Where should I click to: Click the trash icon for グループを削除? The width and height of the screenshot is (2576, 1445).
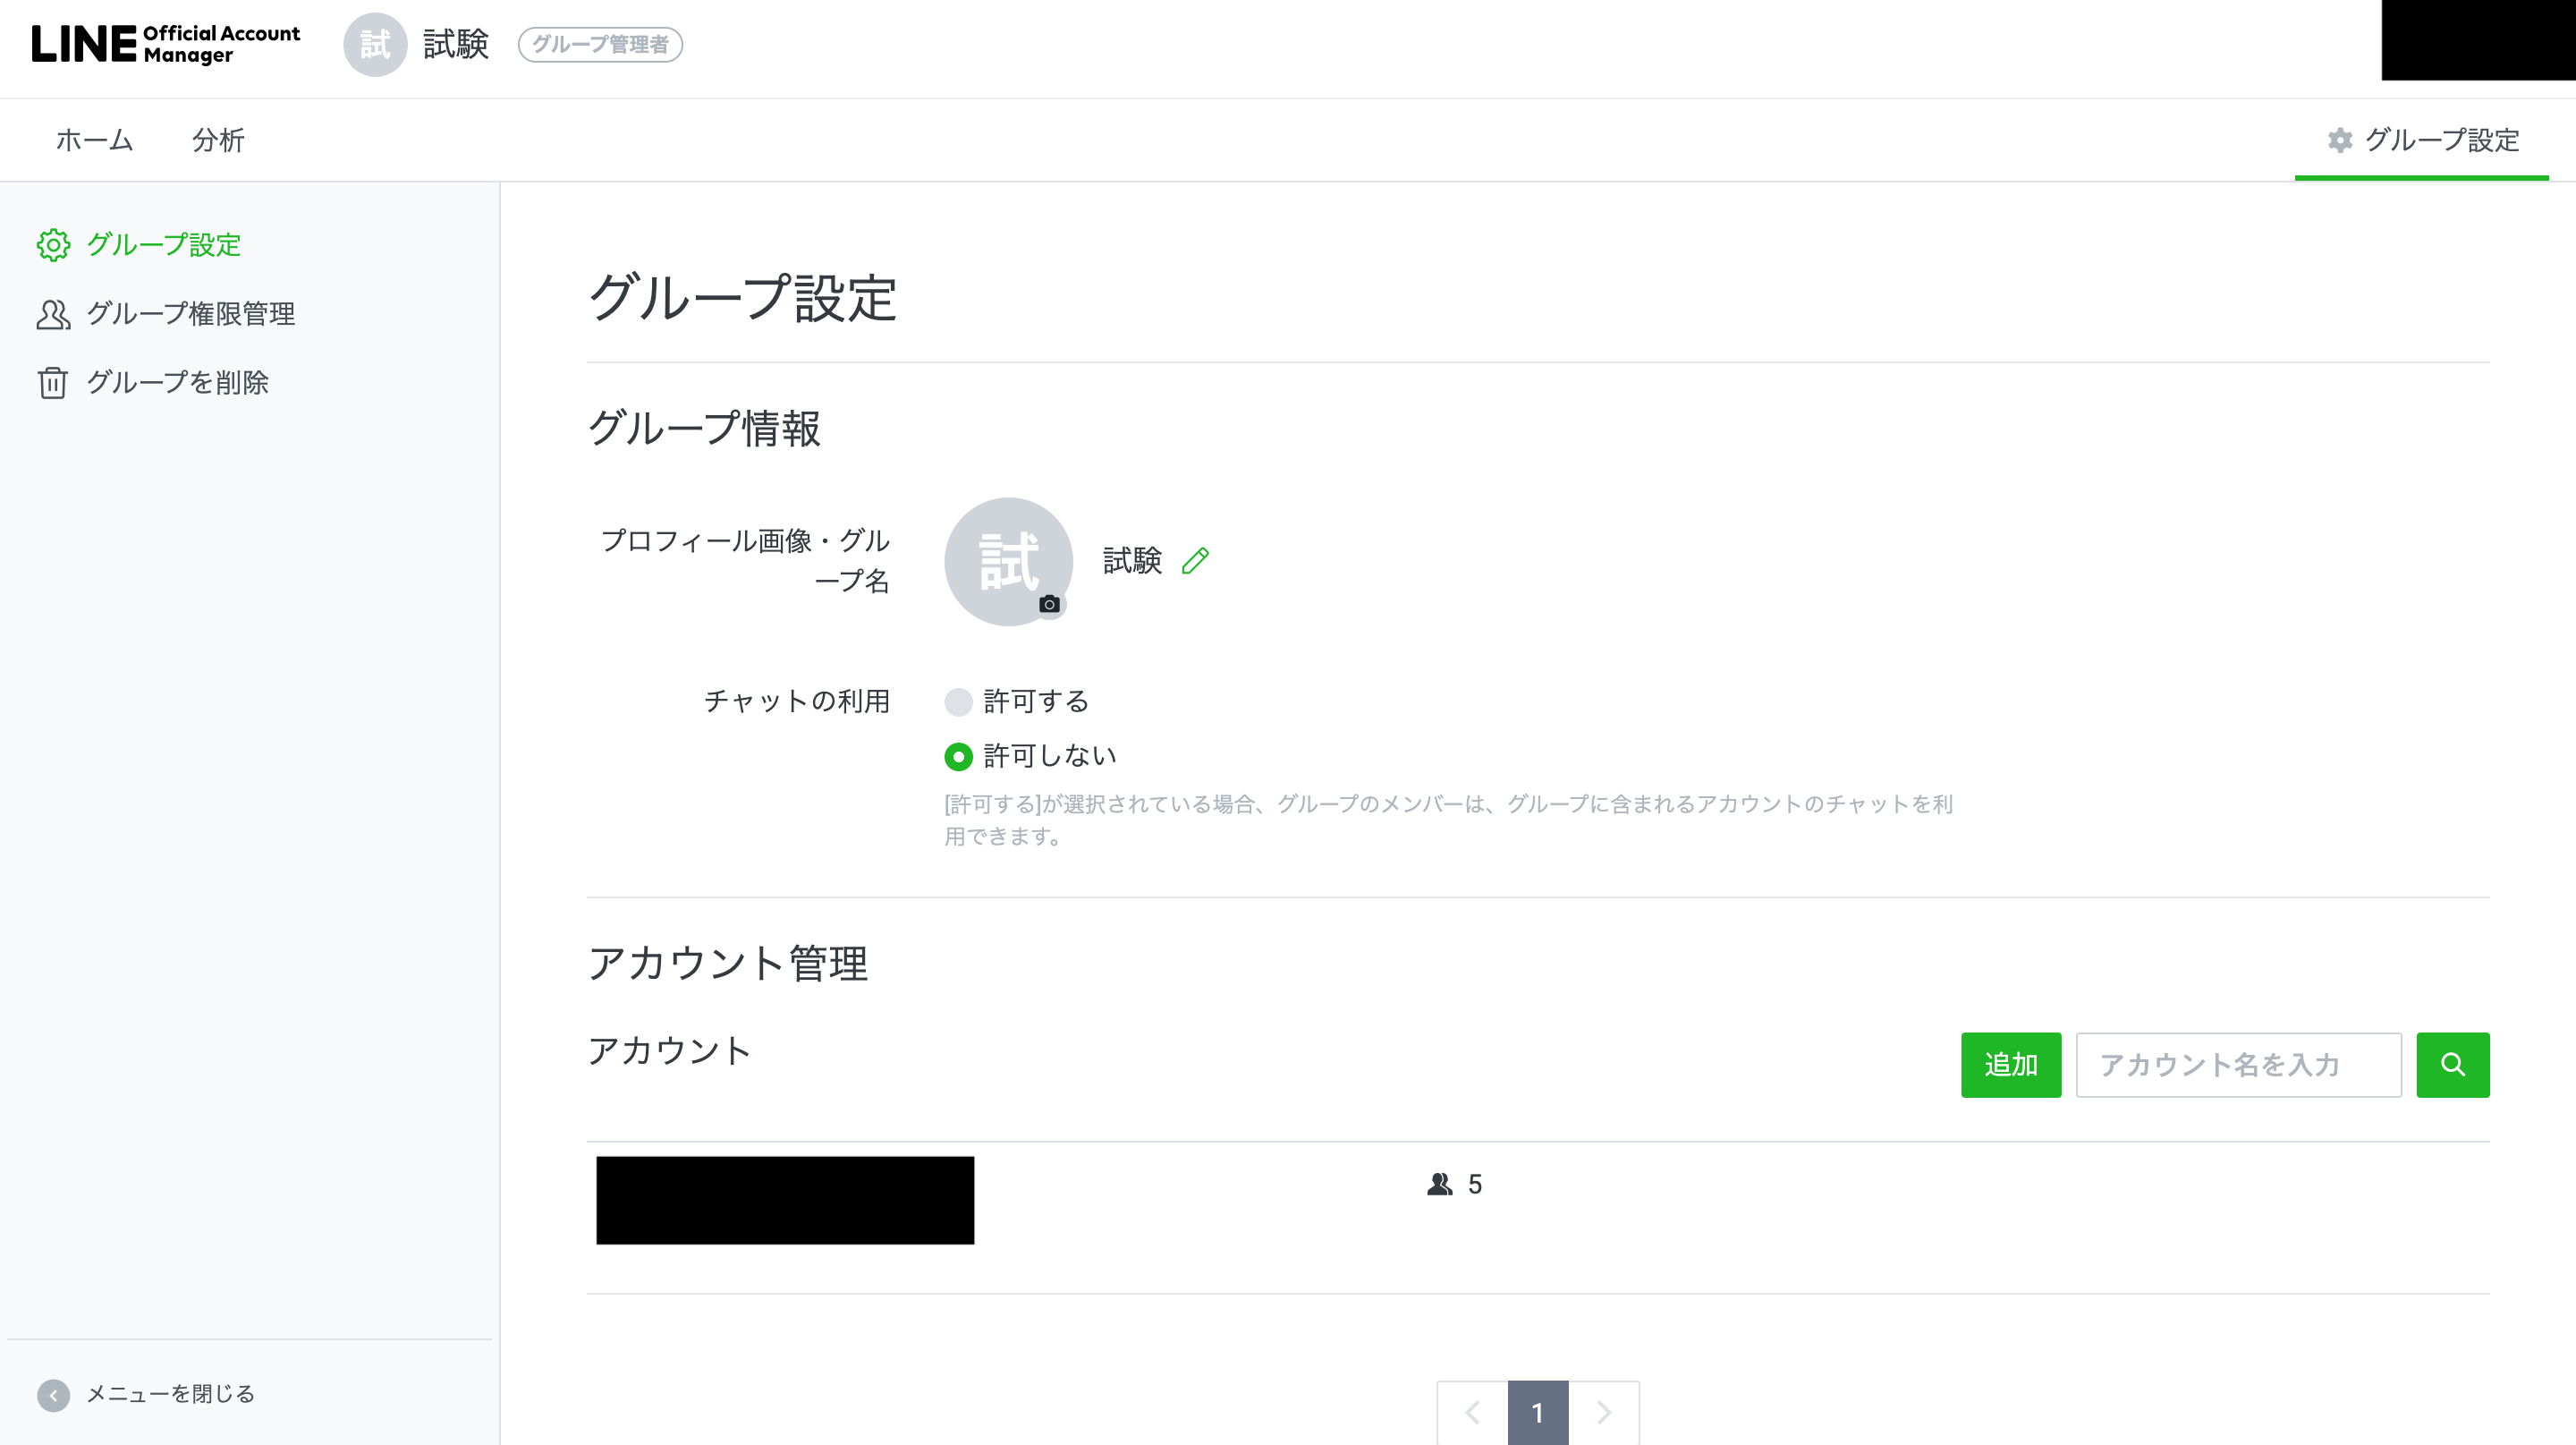pos(53,382)
